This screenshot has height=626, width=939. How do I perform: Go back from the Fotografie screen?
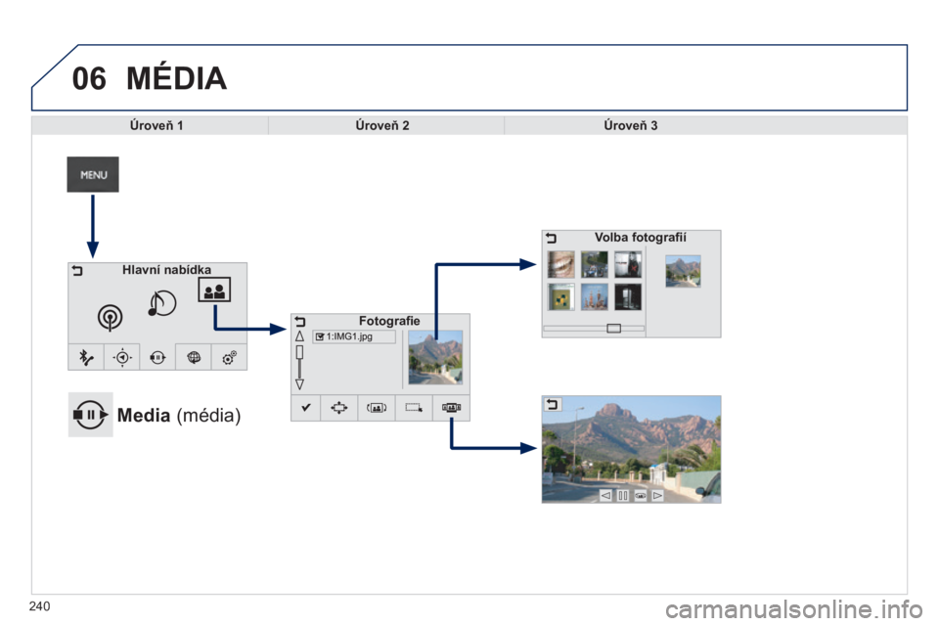[x=300, y=321]
